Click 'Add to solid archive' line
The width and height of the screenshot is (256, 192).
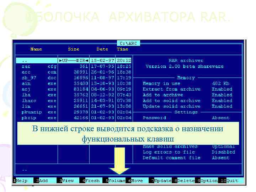187,101
